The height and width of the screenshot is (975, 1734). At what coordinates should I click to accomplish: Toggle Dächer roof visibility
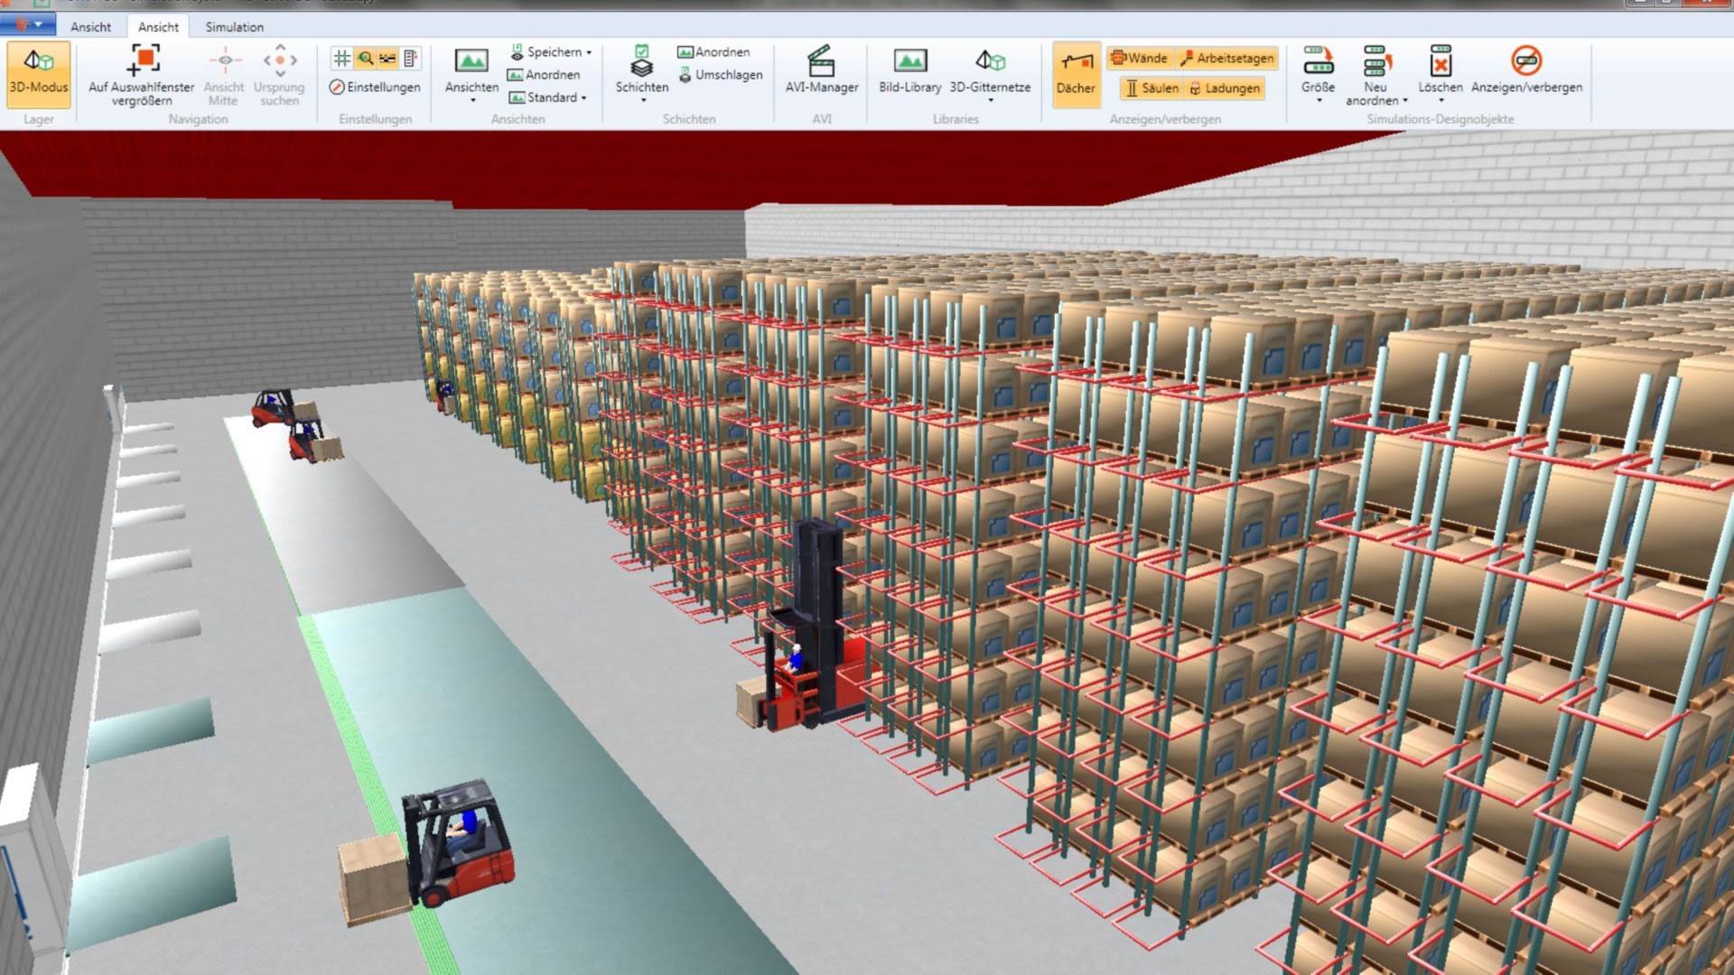point(1076,72)
